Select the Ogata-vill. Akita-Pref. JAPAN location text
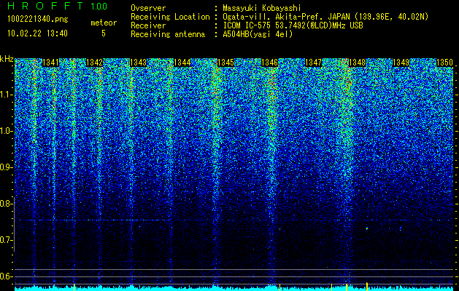The height and width of the screenshot is (291, 459). coord(325,17)
